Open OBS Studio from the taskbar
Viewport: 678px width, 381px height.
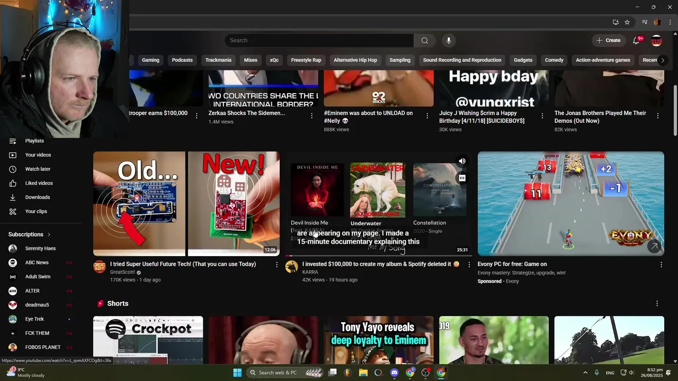coord(425,373)
